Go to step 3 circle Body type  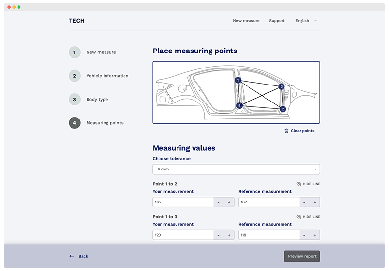[75, 100]
